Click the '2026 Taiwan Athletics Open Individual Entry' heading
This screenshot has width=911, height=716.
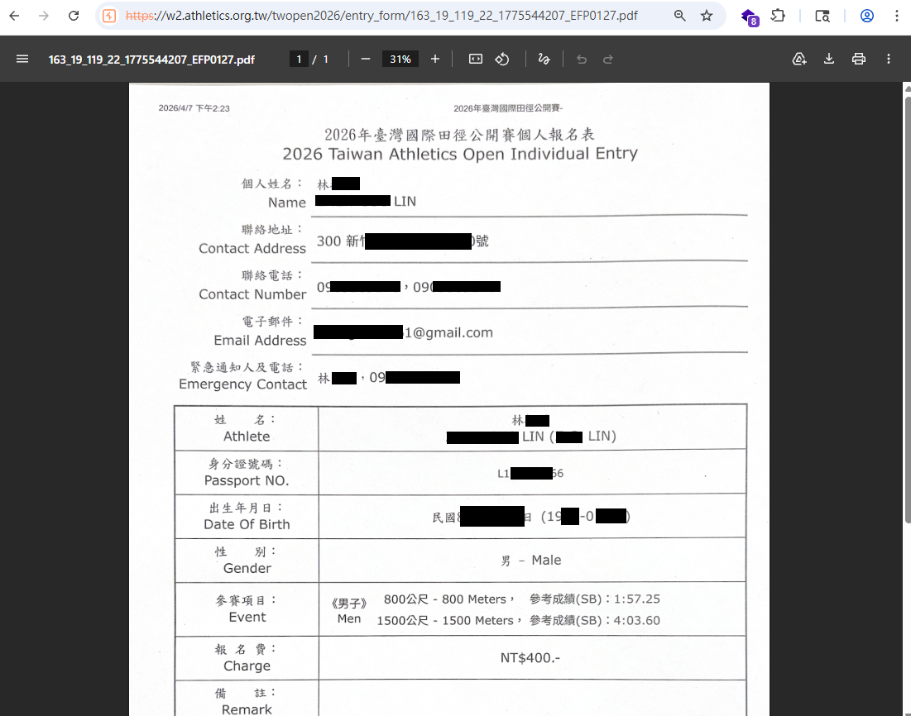tap(460, 154)
